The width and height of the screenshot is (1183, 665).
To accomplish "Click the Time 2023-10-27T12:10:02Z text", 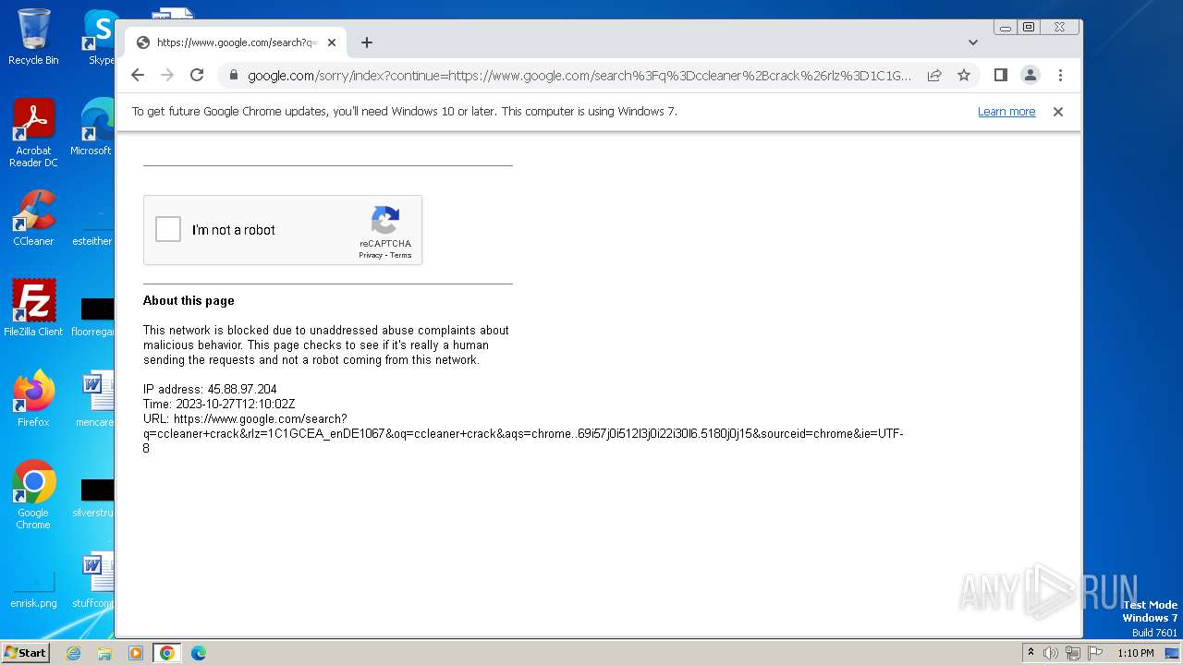I will [x=219, y=404].
